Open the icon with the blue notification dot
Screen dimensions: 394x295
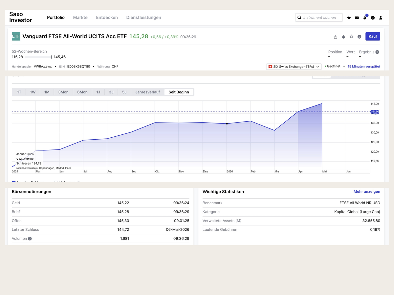pos(365,17)
